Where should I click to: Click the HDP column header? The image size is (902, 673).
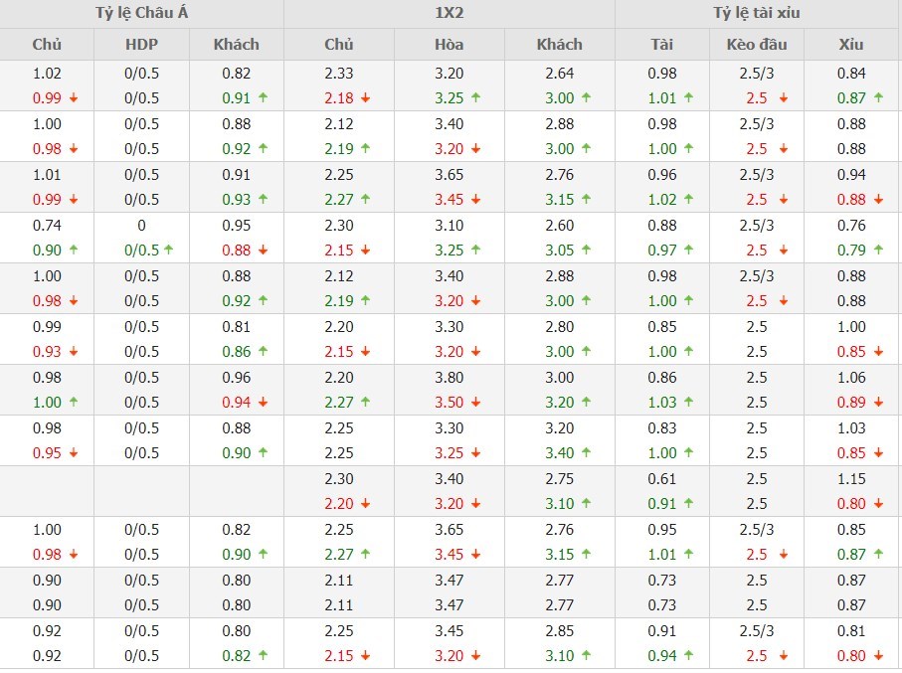click(141, 45)
